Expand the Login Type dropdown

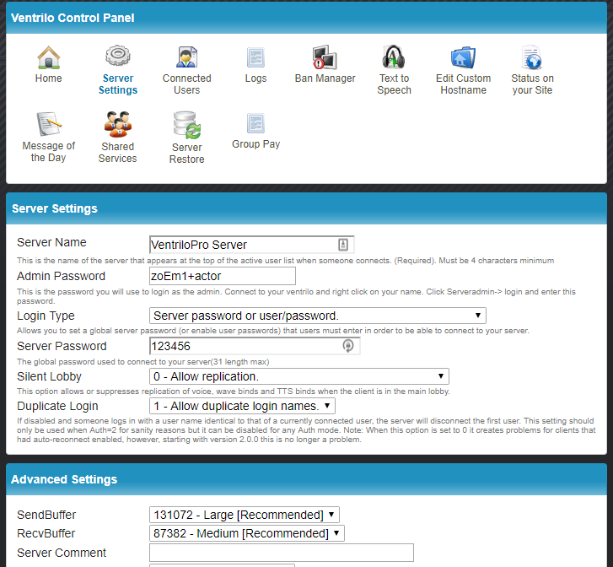pyautogui.click(x=317, y=316)
